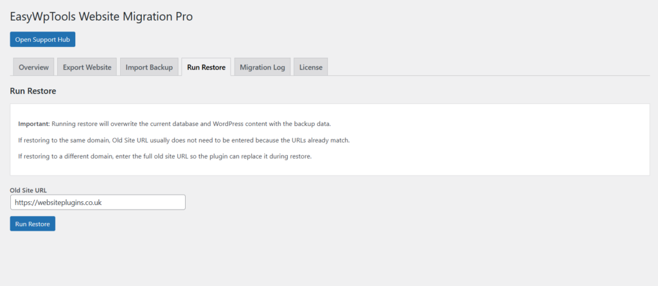658x286 pixels.
Task: Open the Export Website tab
Action: tap(87, 67)
